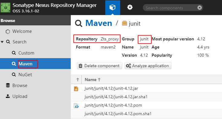Clear the search components field
222x119 pixels.
click(x=200, y=8)
